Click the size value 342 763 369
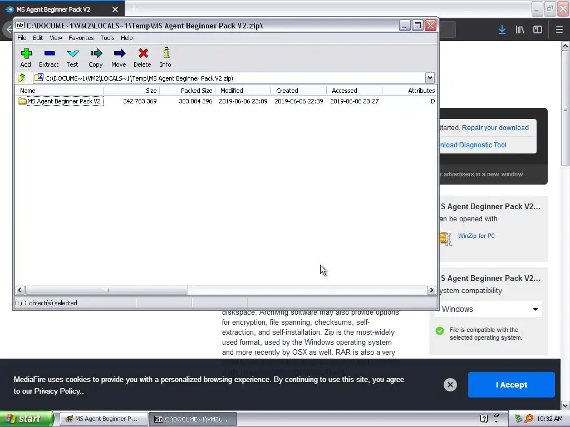 tap(140, 101)
